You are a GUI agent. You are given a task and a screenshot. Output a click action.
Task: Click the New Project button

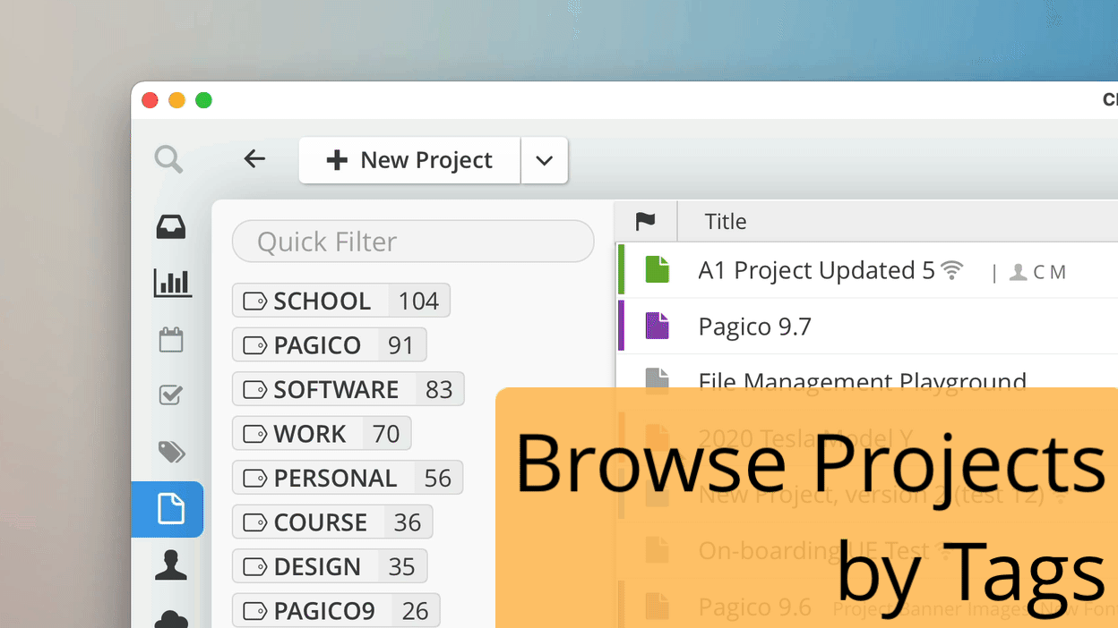coord(409,160)
